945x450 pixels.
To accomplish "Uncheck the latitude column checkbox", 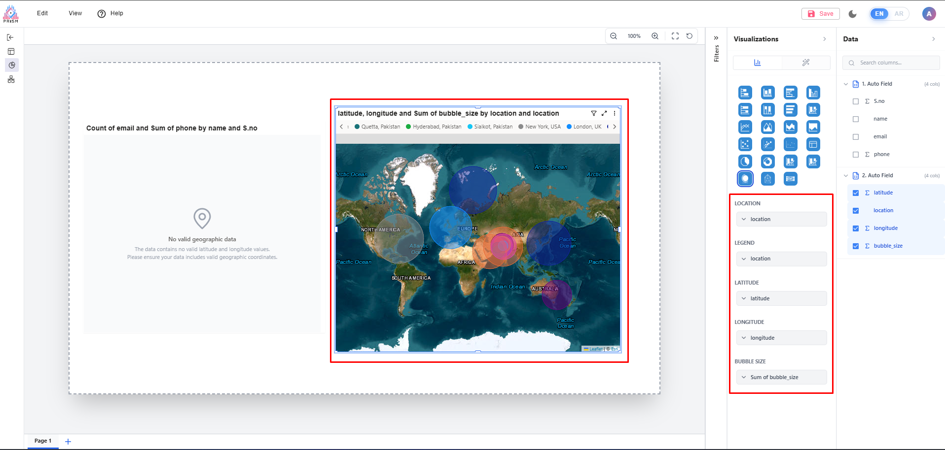I will (856, 193).
